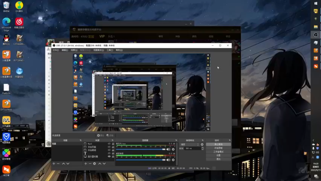
Task: Pop out the Audio Mixer dock panel
Action: pyautogui.click(x=176, y=140)
